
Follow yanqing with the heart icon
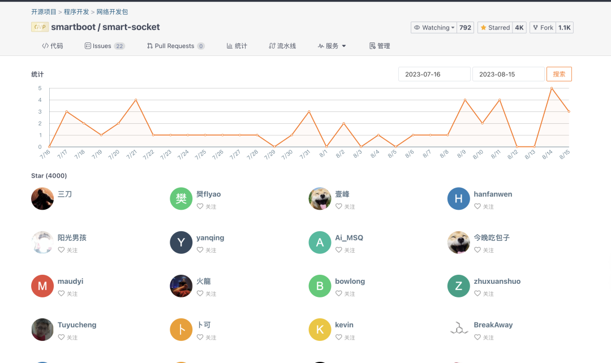(200, 250)
